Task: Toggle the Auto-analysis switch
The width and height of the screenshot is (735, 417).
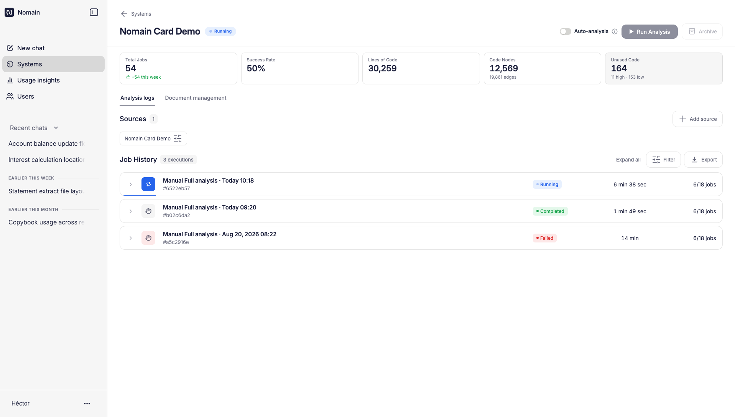Action: coord(565,31)
